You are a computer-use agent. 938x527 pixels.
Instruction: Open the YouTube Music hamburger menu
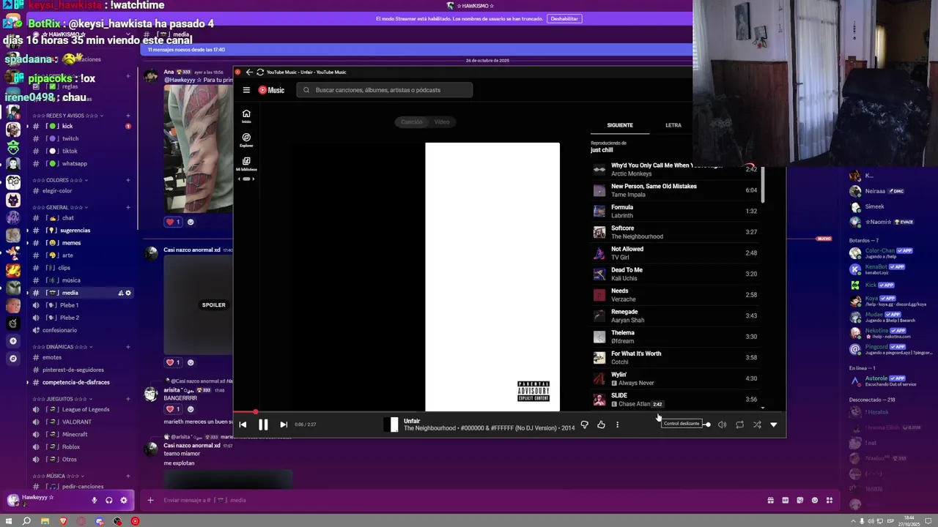click(246, 90)
